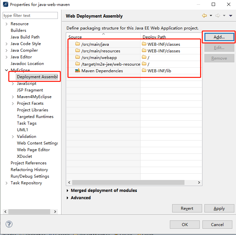
Task: Click the folder icon for /src/main/resources
Action: coord(77,51)
